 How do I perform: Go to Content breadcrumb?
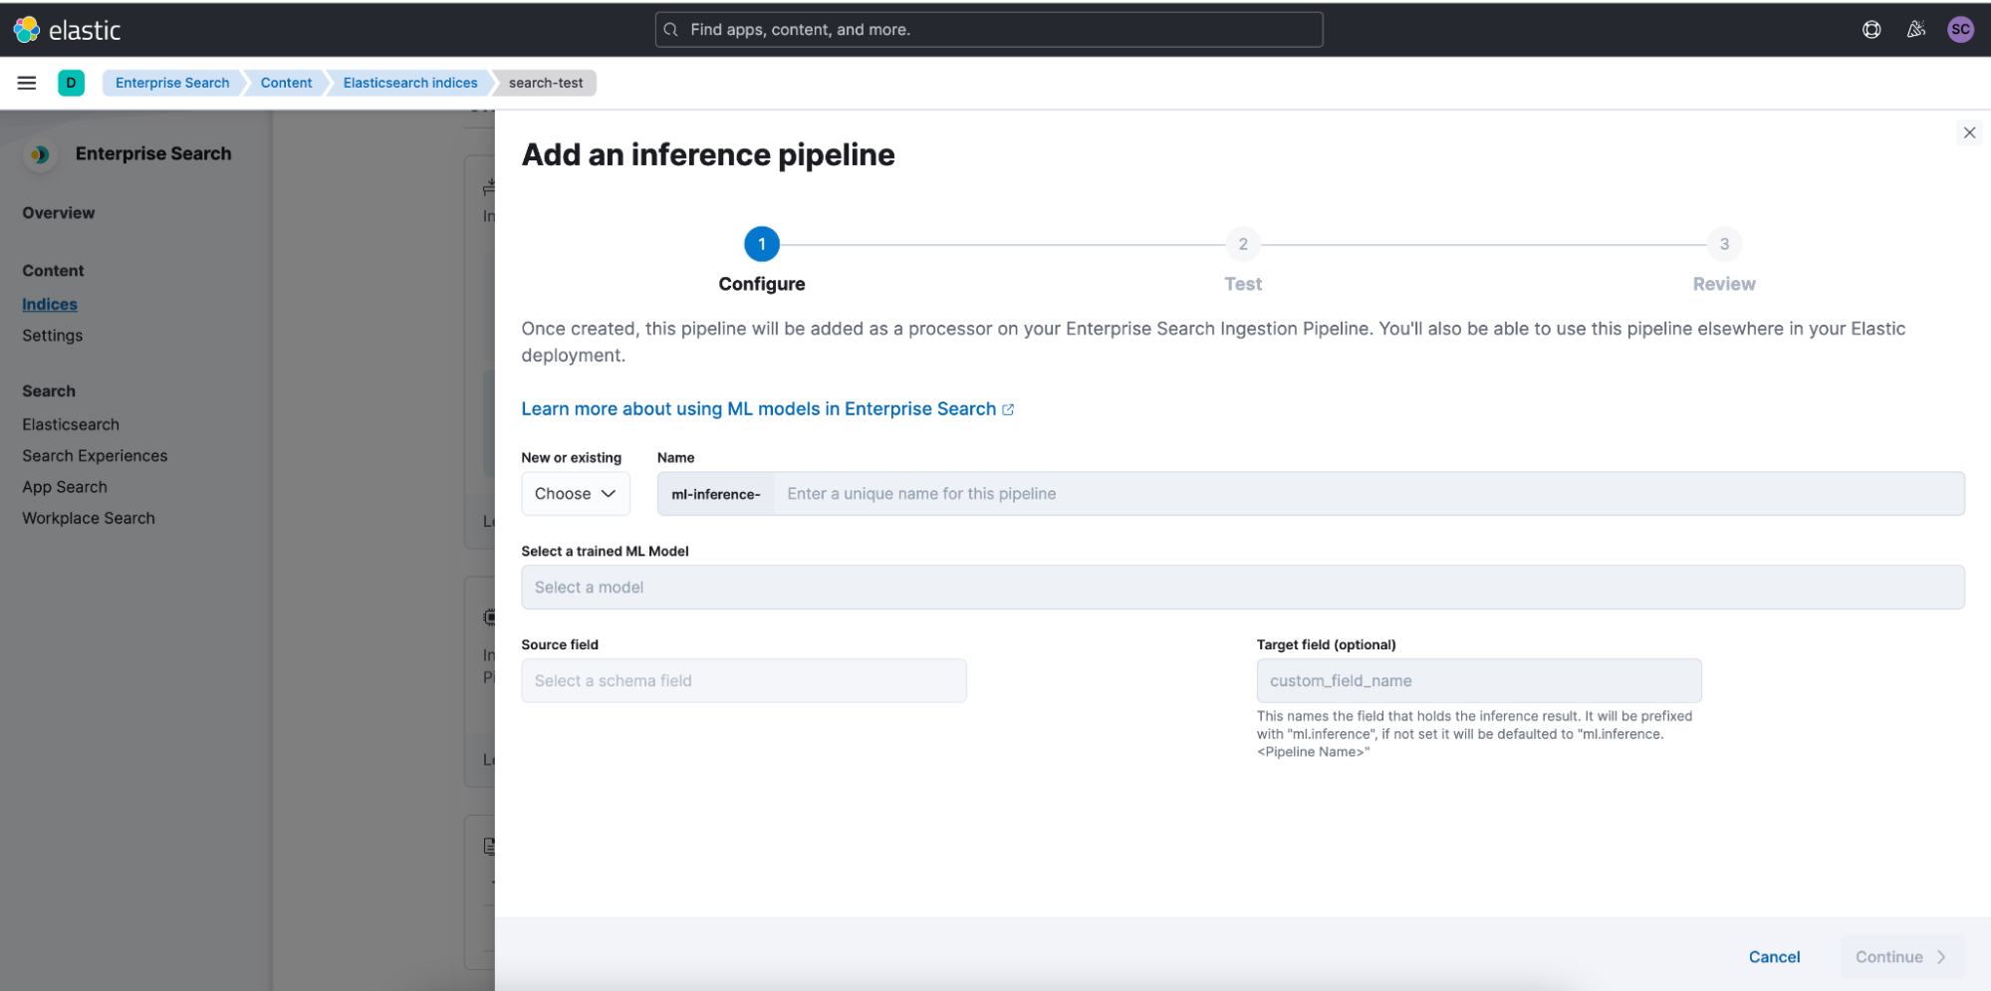coord(286,83)
